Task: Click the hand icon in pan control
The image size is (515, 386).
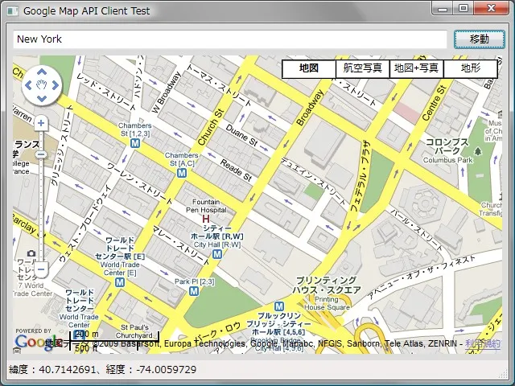Action: point(41,84)
